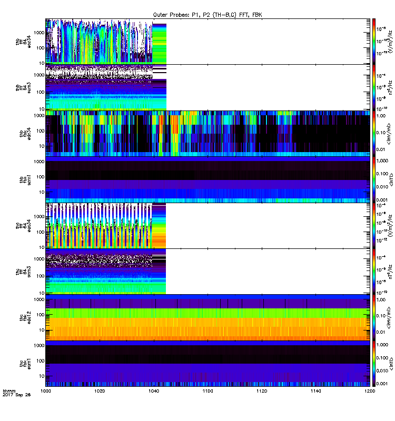The image size is (395, 421).
Task: Click the "nT²/Hz" unit label of the thb scm3 color bar
Action: [x=390, y=87]
